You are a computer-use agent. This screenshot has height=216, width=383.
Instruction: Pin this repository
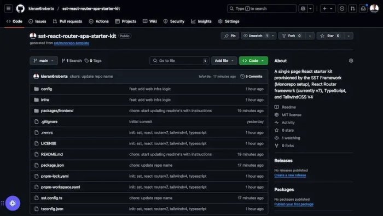[x=230, y=36]
